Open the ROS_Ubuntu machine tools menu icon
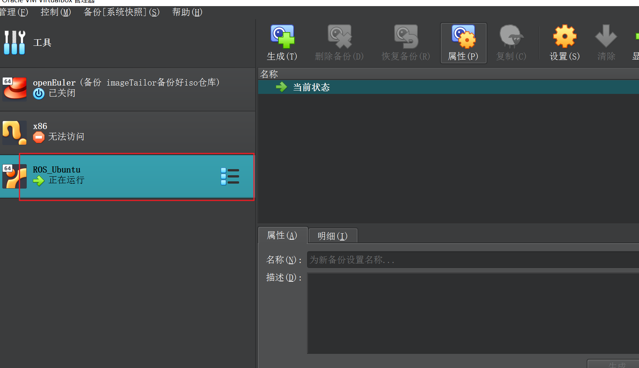 pyautogui.click(x=230, y=177)
